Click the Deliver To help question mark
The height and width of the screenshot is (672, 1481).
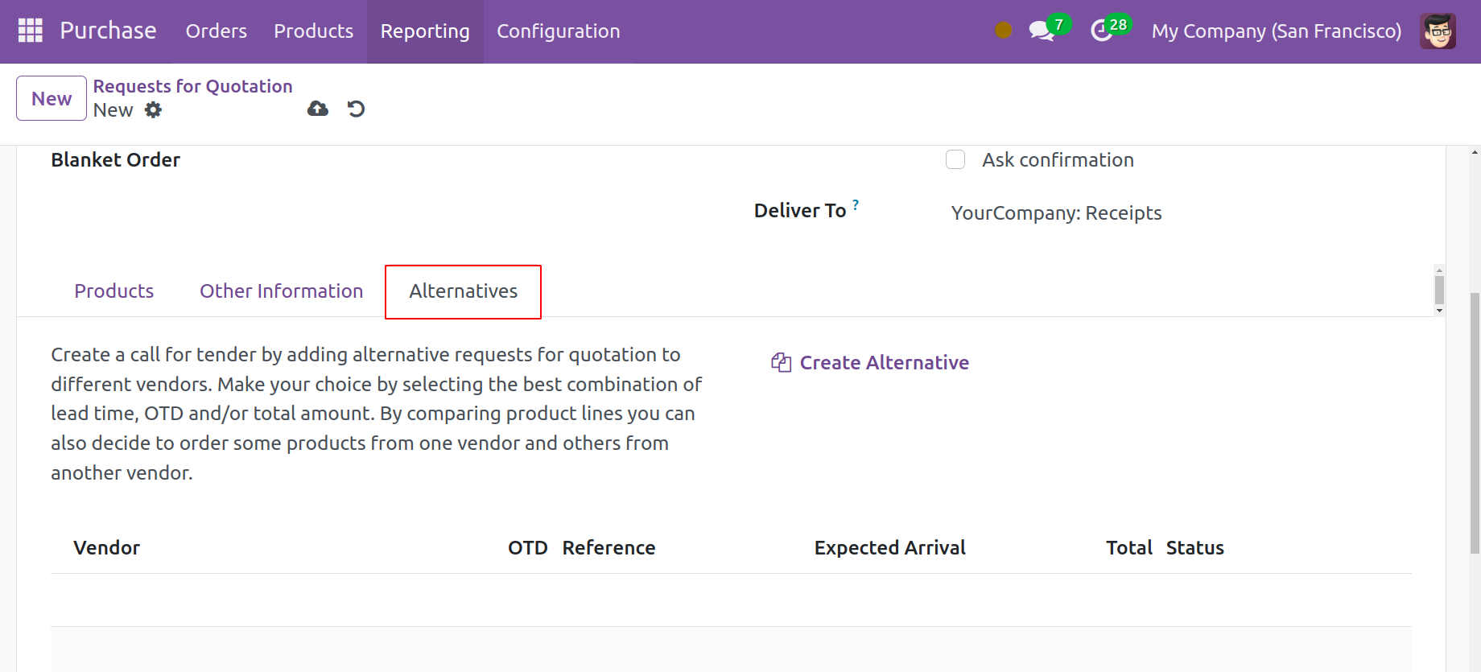click(856, 204)
